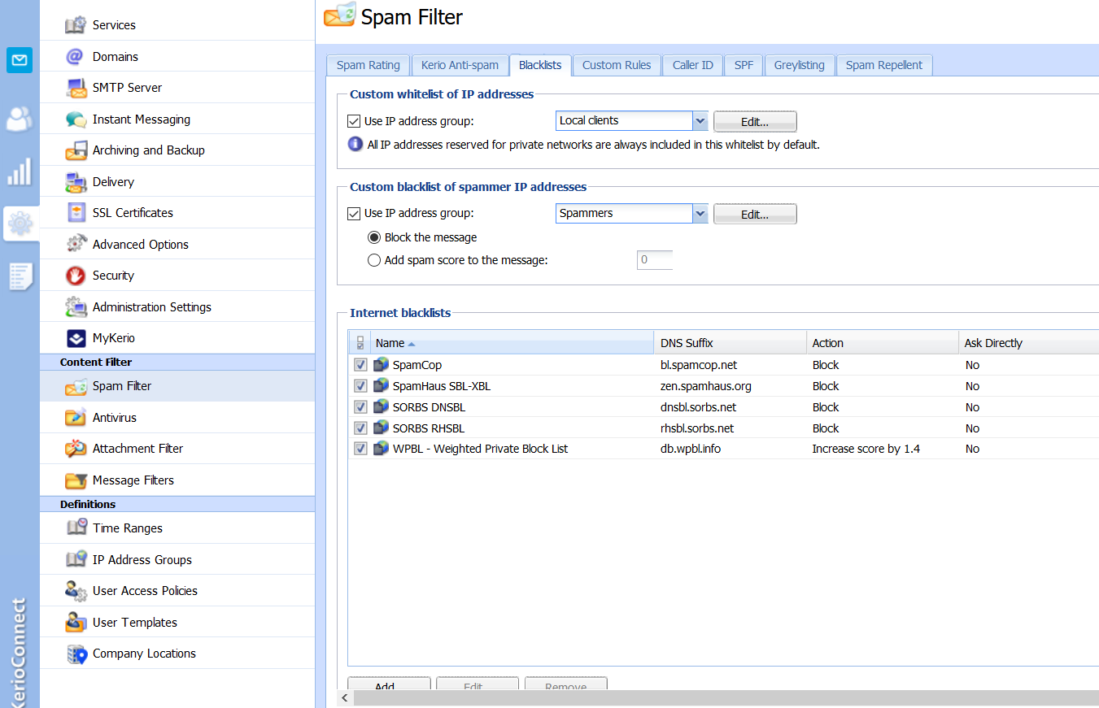Viewport: 1099px width, 708px height.
Task: Click the User Templates icon
Action: pyautogui.click(x=76, y=623)
